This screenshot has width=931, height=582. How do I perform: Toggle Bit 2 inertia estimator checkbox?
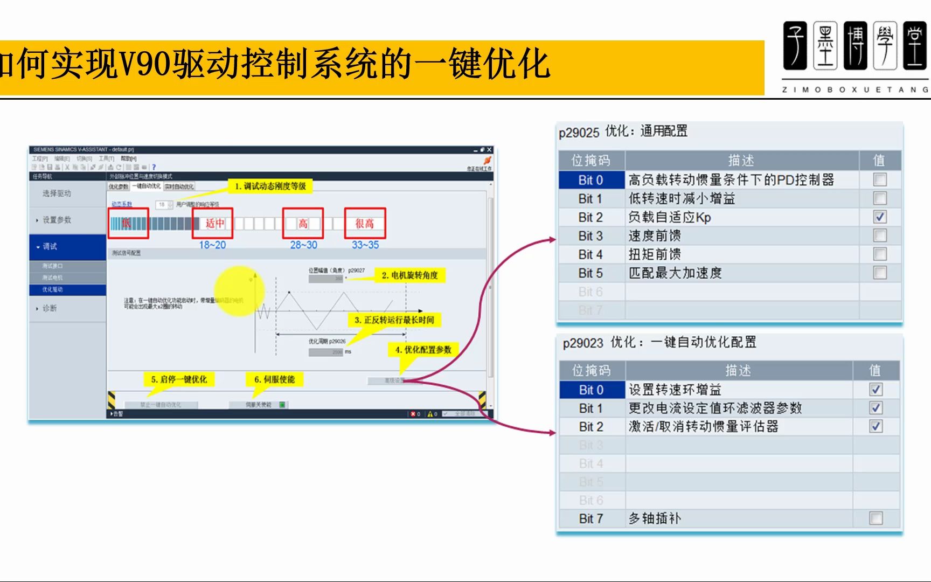click(x=876, y=426)
